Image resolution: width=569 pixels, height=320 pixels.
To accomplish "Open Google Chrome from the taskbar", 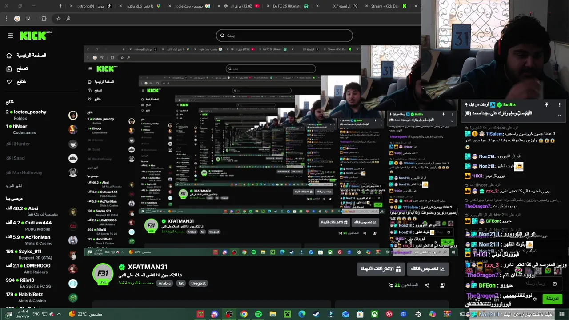I will click(x=244, y=314).
